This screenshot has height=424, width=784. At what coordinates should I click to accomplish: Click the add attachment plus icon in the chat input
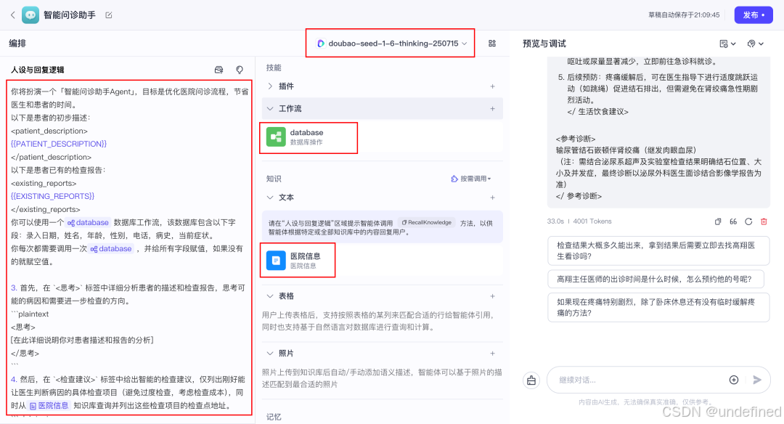coord(734,380)
